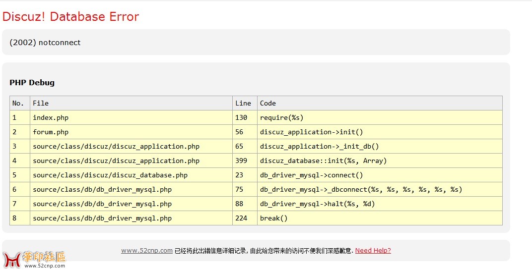Click line number 130

[x=245, y=117]
